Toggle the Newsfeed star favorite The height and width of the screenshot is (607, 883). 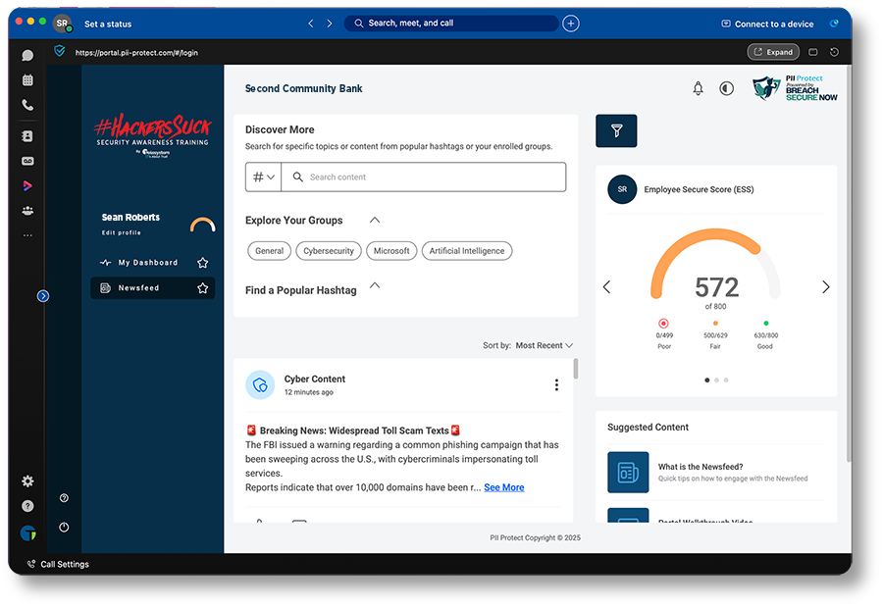(203, 287)
